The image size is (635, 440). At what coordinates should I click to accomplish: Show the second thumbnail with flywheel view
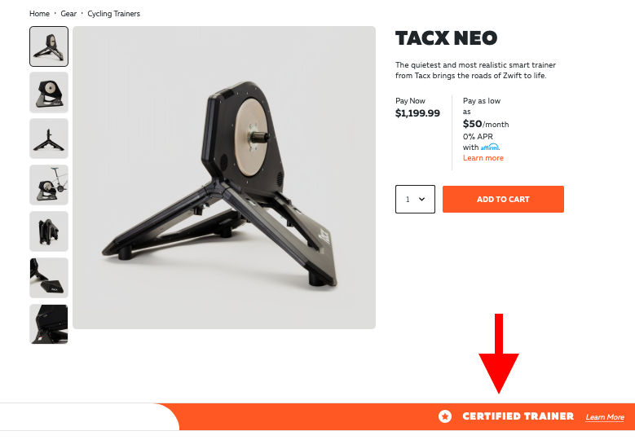pos(49,92)
